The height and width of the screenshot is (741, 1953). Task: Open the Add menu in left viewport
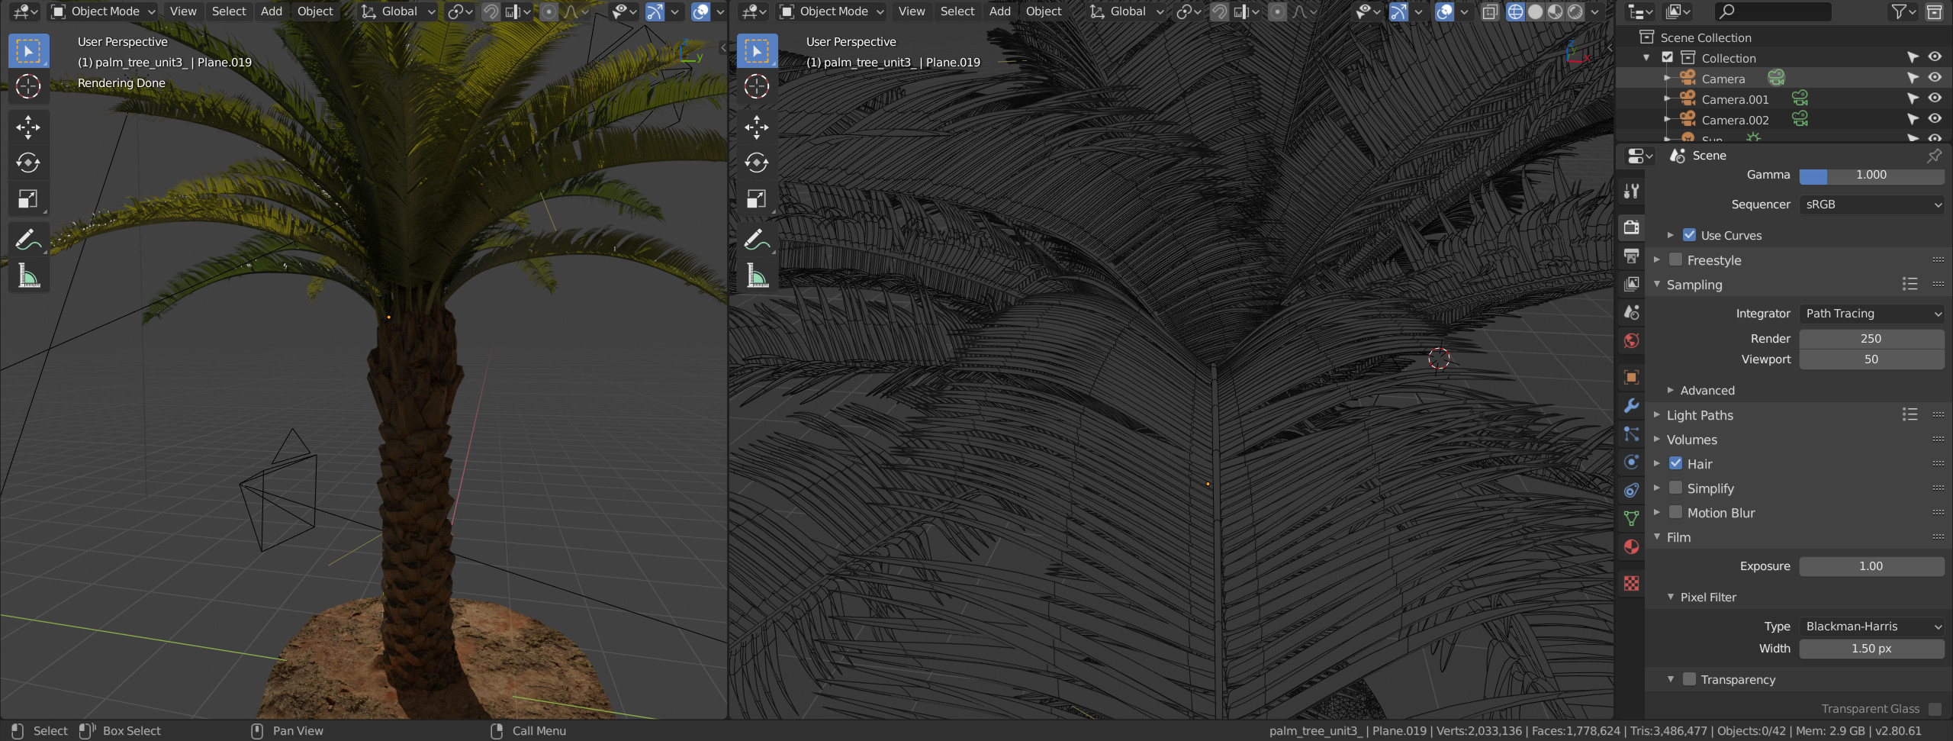(271, 11)
